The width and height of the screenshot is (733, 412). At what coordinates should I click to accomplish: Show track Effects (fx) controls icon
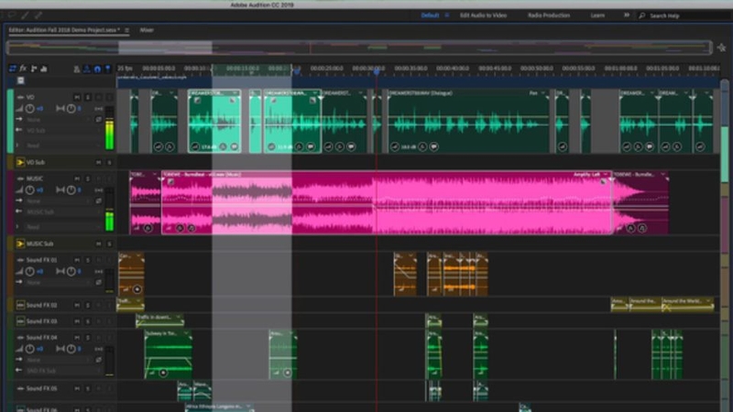[23, 69]
